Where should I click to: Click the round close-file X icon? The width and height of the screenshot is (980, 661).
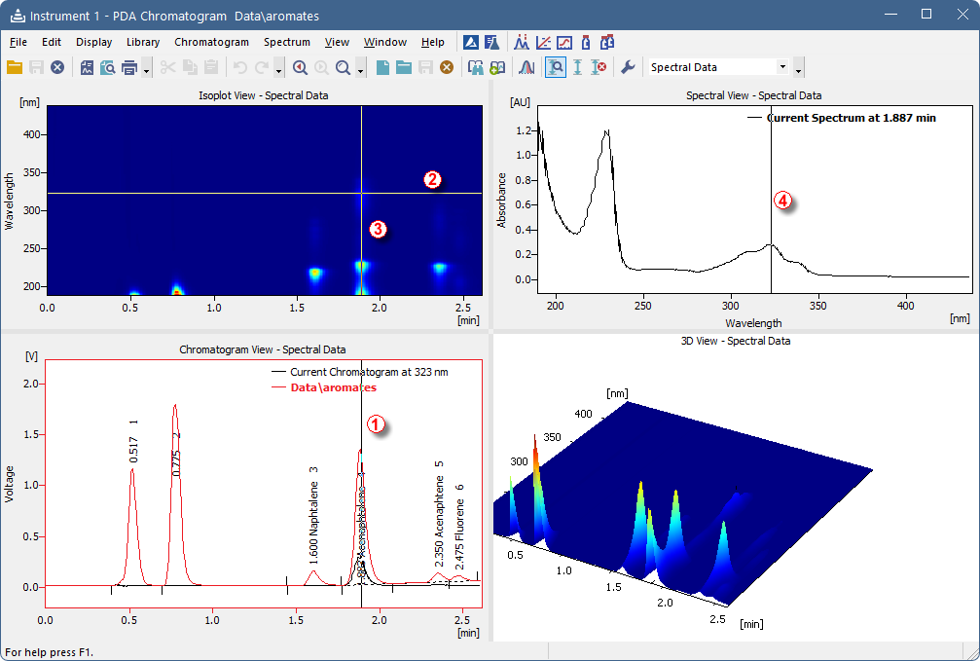(x=57, y=67)
